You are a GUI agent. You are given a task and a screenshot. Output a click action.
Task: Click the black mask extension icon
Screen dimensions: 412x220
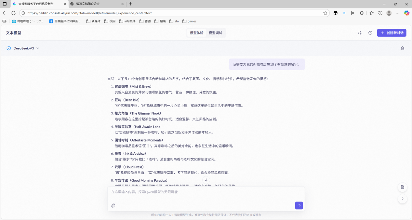point(335,13)
